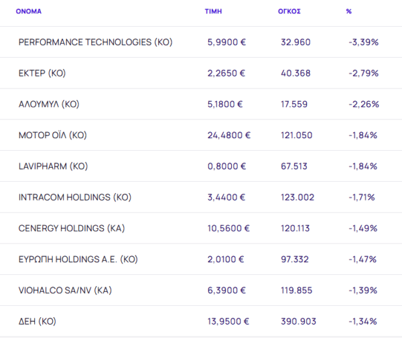Open CENERGY HOLDINGS (ΚΑ) stock entry

coord(72,229)
